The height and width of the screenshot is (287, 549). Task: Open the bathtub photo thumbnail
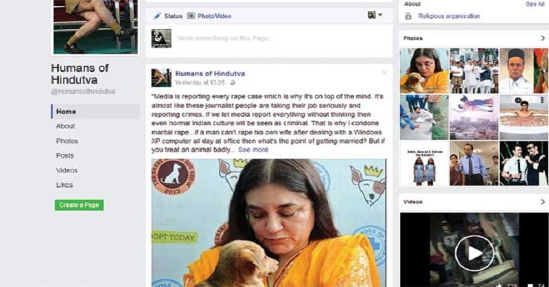(x=524, y=117)
